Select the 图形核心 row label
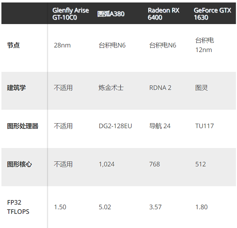This screenshot has width=237, height=228. coord(19,164)
